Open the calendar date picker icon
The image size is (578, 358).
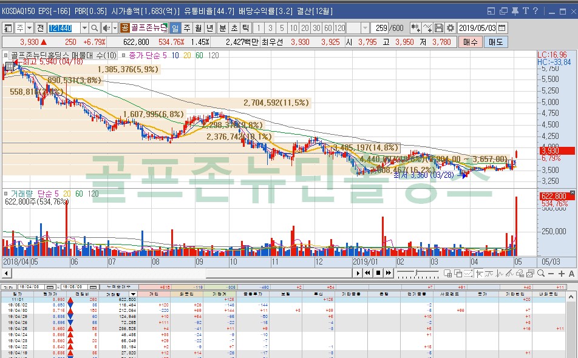tap(502, 28)
